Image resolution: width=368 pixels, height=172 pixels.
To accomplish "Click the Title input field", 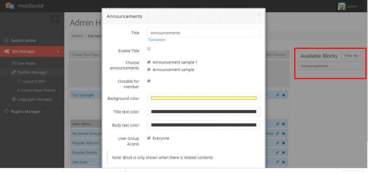I will (204, 33).
